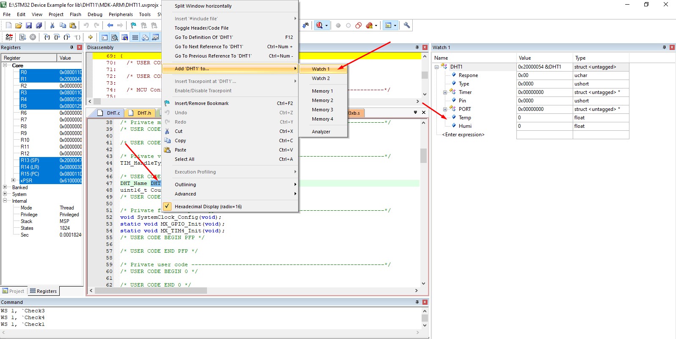Viewport: 676px width, 339px height.
Task: Open the Configuration wrench icon
Action: click(x=407, y=25)
